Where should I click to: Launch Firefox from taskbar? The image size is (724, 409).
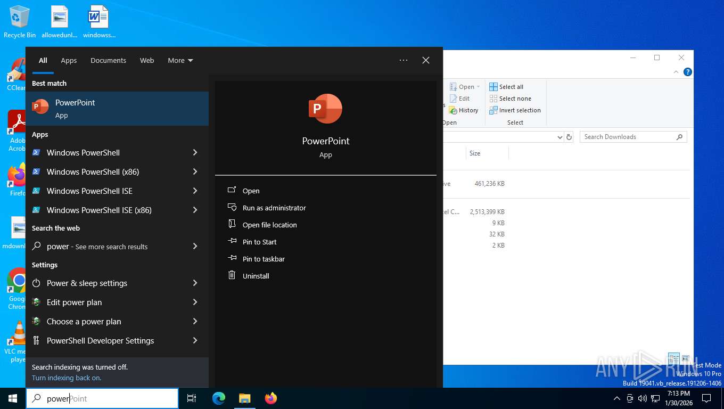[271, 398]
